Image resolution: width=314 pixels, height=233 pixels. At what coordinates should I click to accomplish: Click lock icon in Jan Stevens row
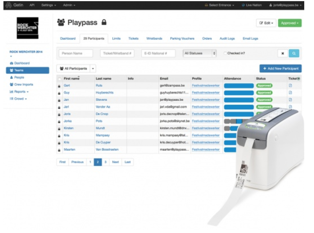[x=59, y=100]
